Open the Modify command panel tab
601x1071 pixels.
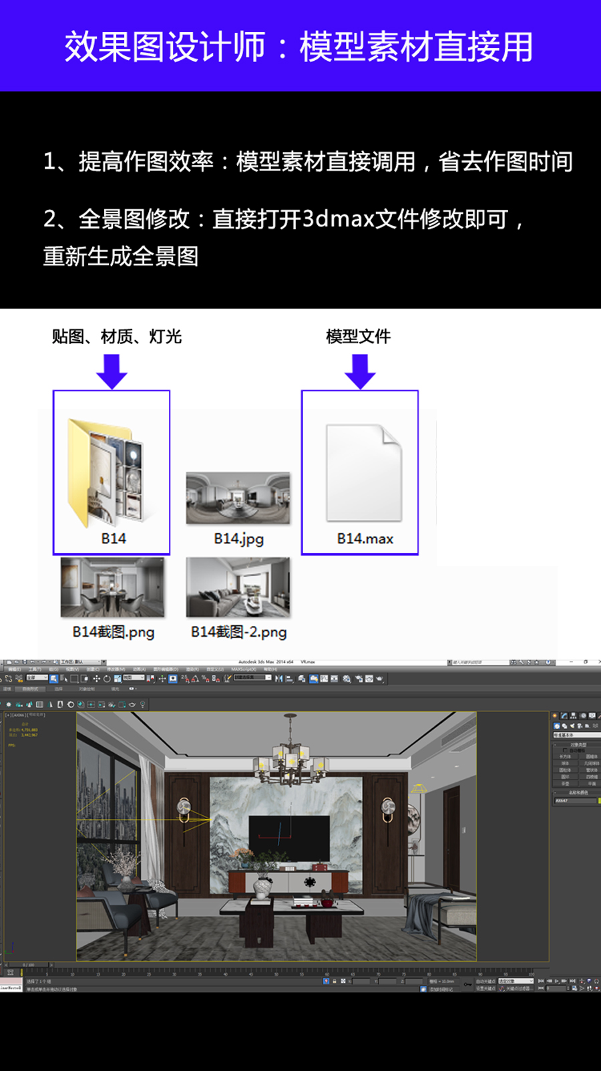click(564, 716)
